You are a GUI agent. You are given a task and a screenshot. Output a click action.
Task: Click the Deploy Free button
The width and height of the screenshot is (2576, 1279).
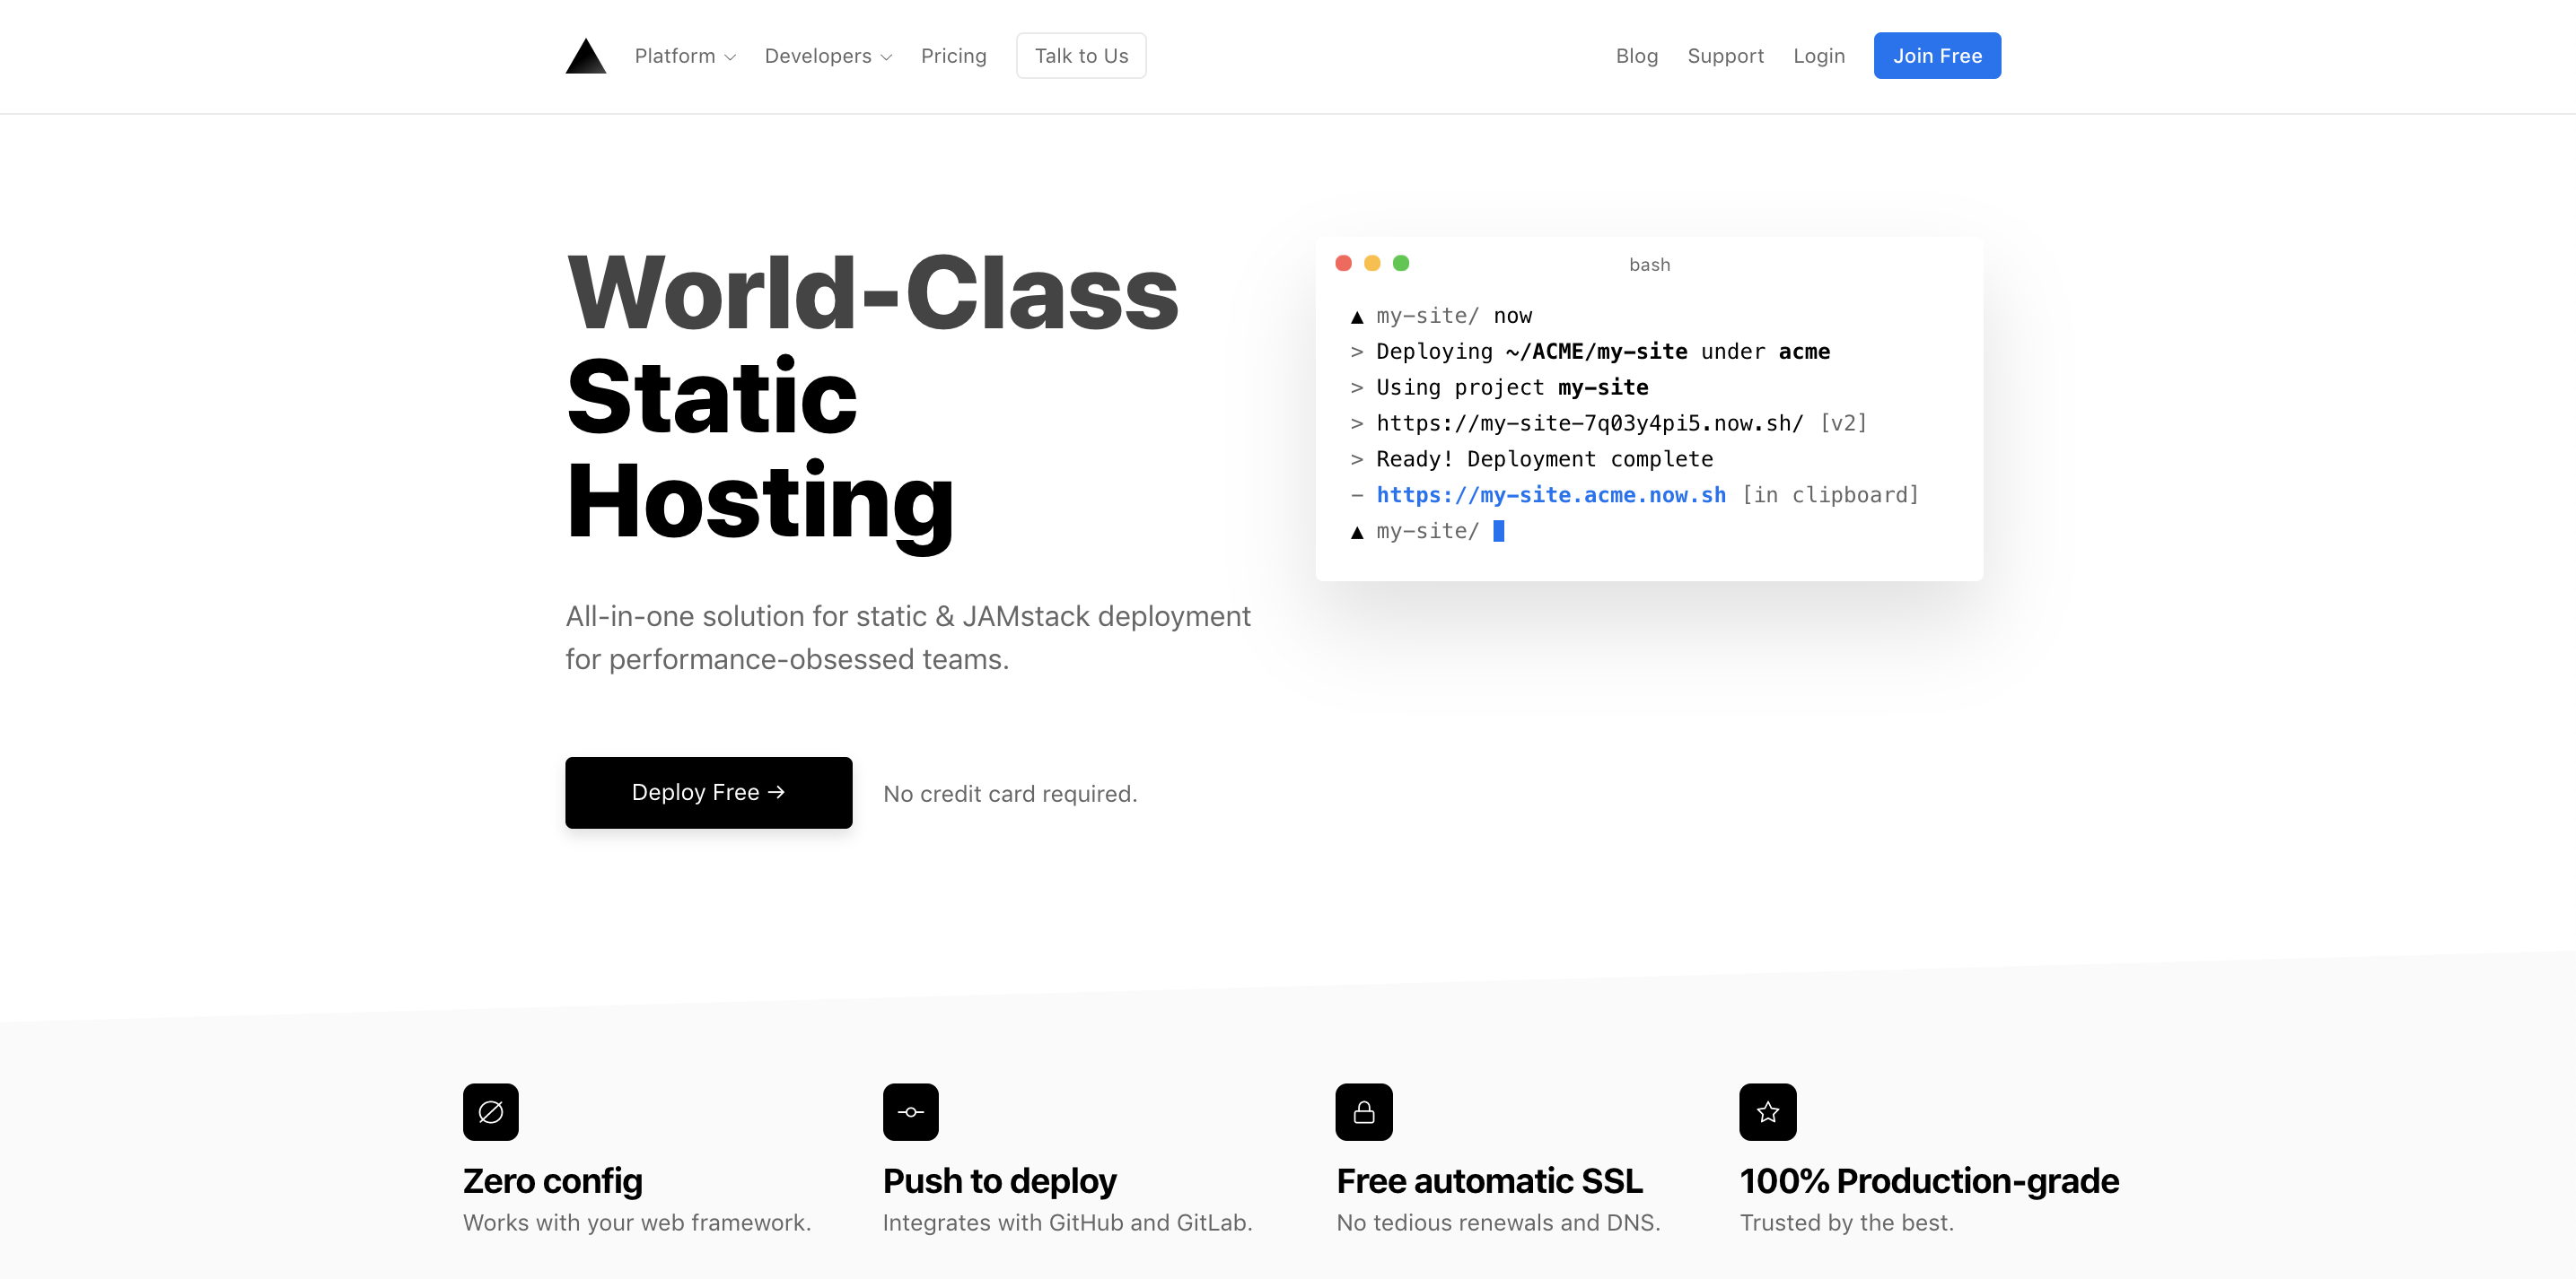point(709,792)
